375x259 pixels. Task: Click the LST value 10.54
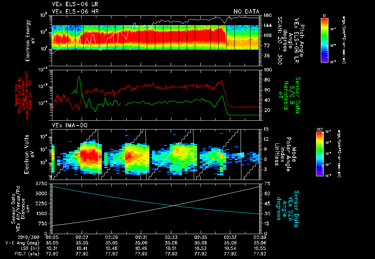click(x=230, y=248)
